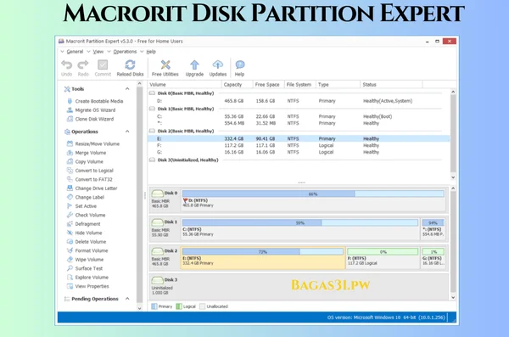509x337 pixels.
Task: Sort by Capacity column header
Action: (238, 85)
